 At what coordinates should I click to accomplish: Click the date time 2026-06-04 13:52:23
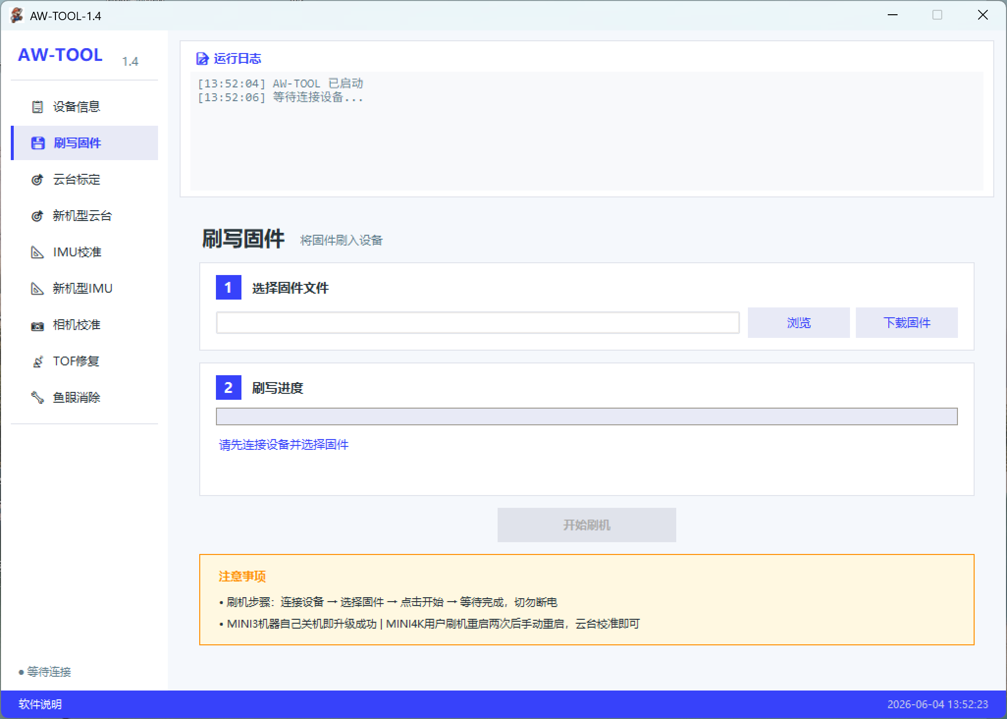pyautogui.click(x=937, y=704)
